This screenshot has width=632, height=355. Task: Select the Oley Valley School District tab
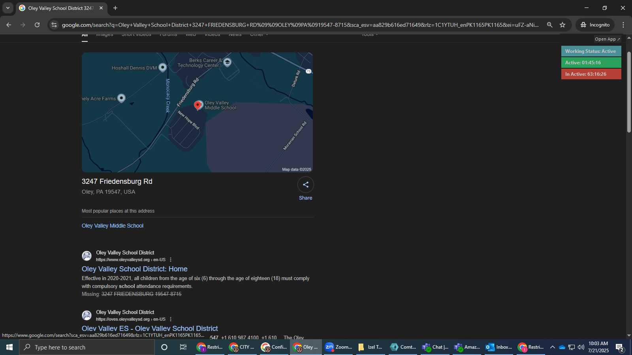pyautogui.click(x=61, y=8)
